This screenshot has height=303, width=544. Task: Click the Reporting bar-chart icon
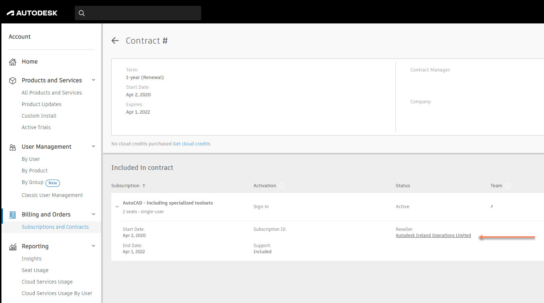(x=13, y=246)
